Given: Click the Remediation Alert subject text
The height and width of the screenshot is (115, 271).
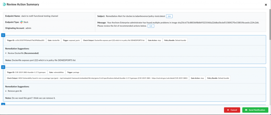Looking at the screenshot, I should click(135, 16).
